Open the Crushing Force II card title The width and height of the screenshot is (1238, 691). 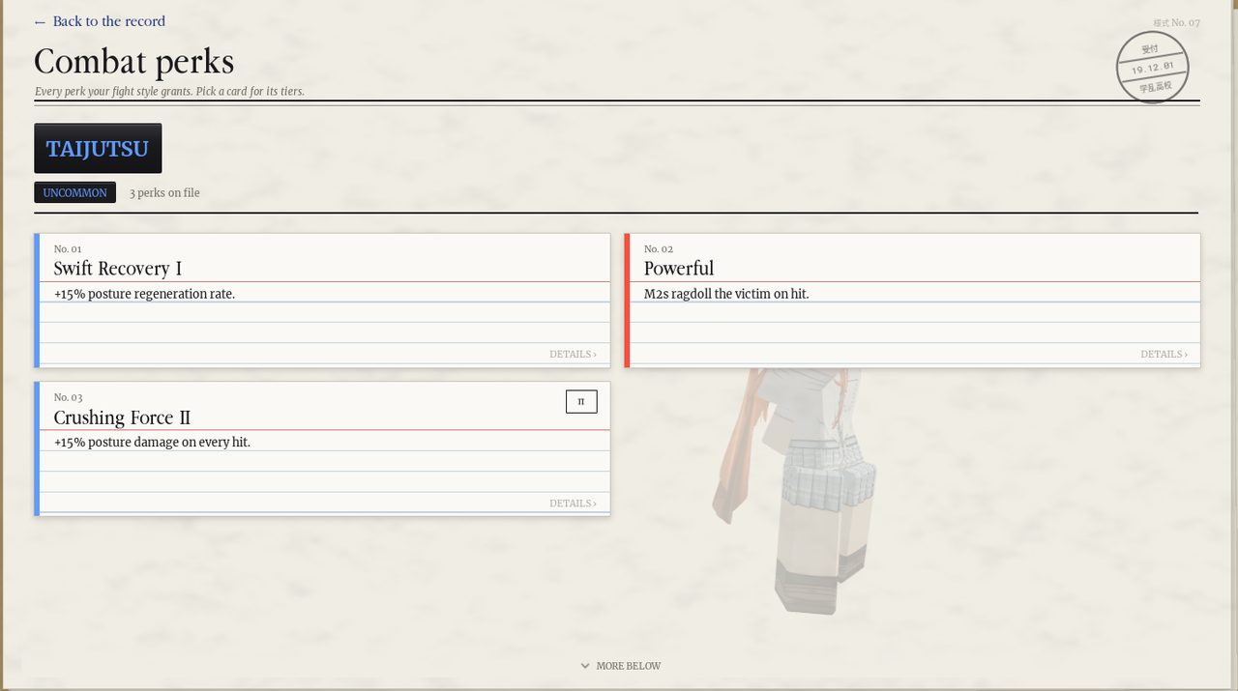click(122, 417)
